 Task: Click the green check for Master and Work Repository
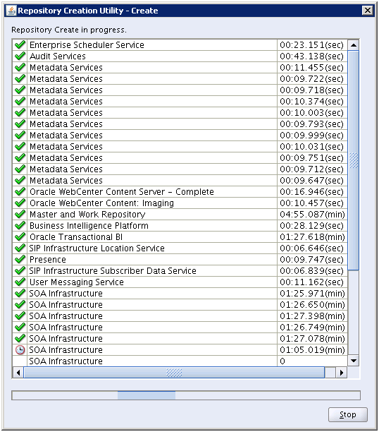[20, 214]
